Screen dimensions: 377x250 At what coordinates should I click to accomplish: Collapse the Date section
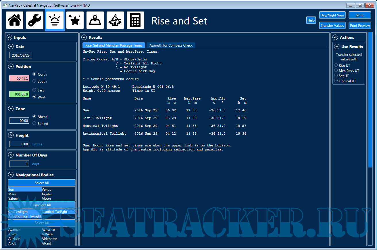coord(11,47)
